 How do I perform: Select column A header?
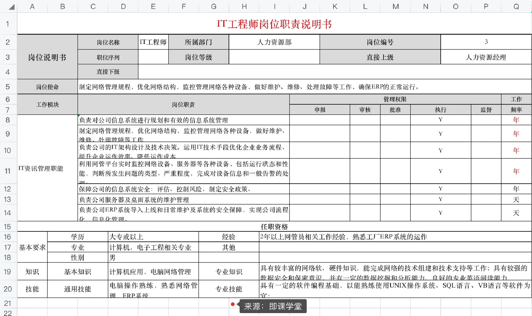click(x=32, y=6)
